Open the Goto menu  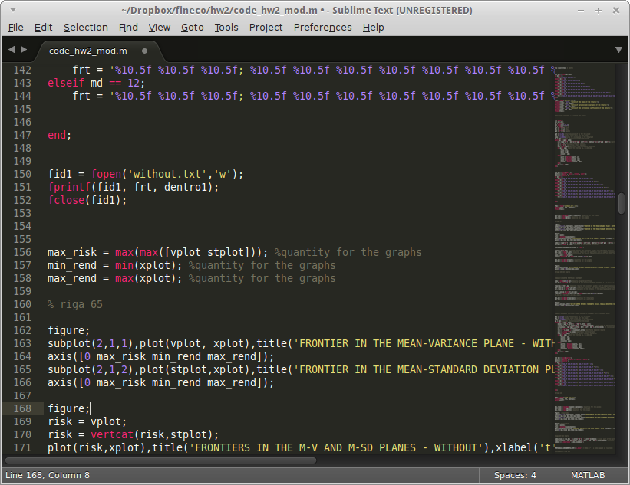pos(192,27)
